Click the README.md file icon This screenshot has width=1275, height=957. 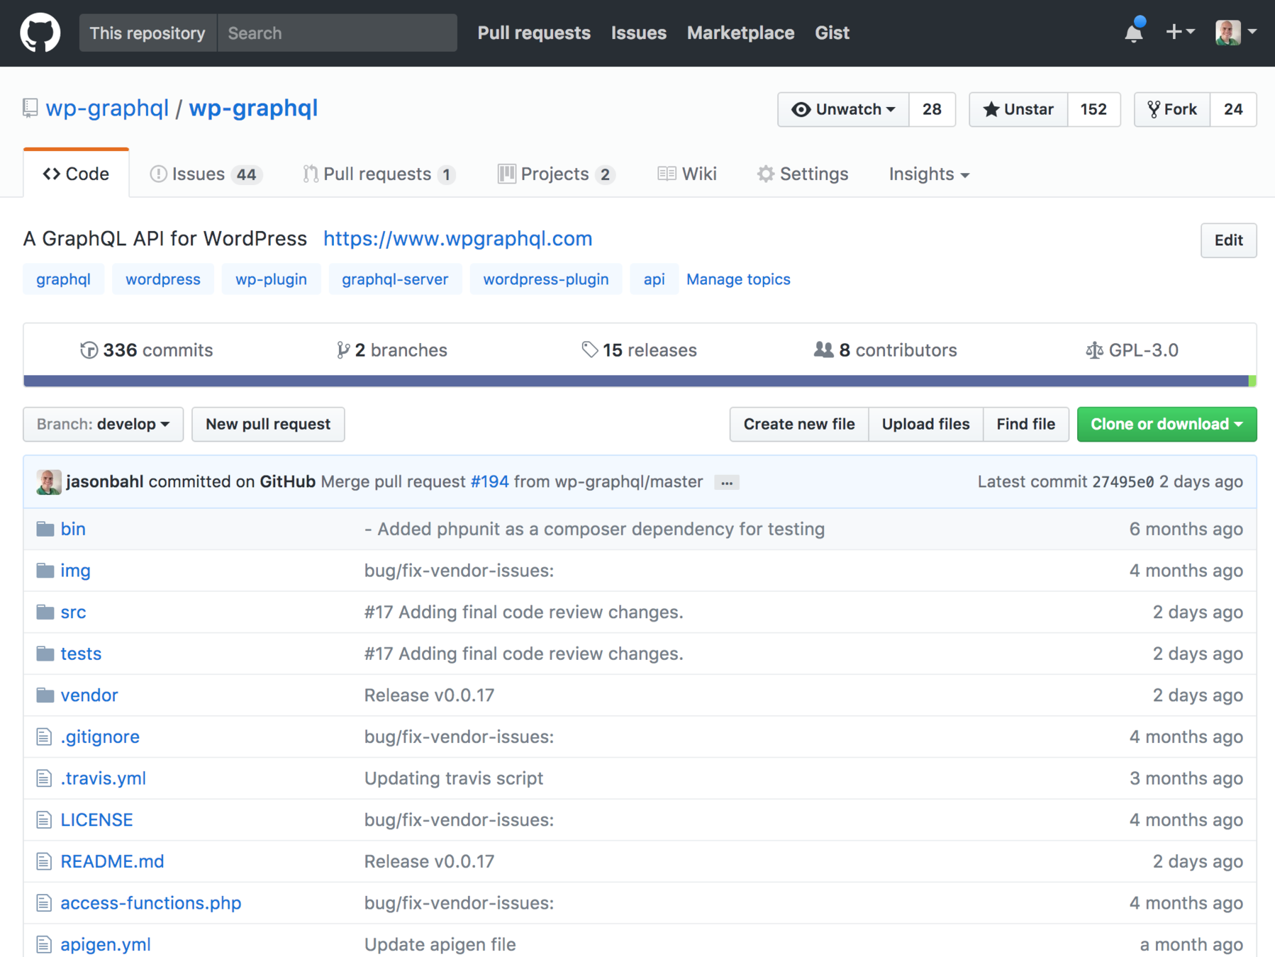44,861
